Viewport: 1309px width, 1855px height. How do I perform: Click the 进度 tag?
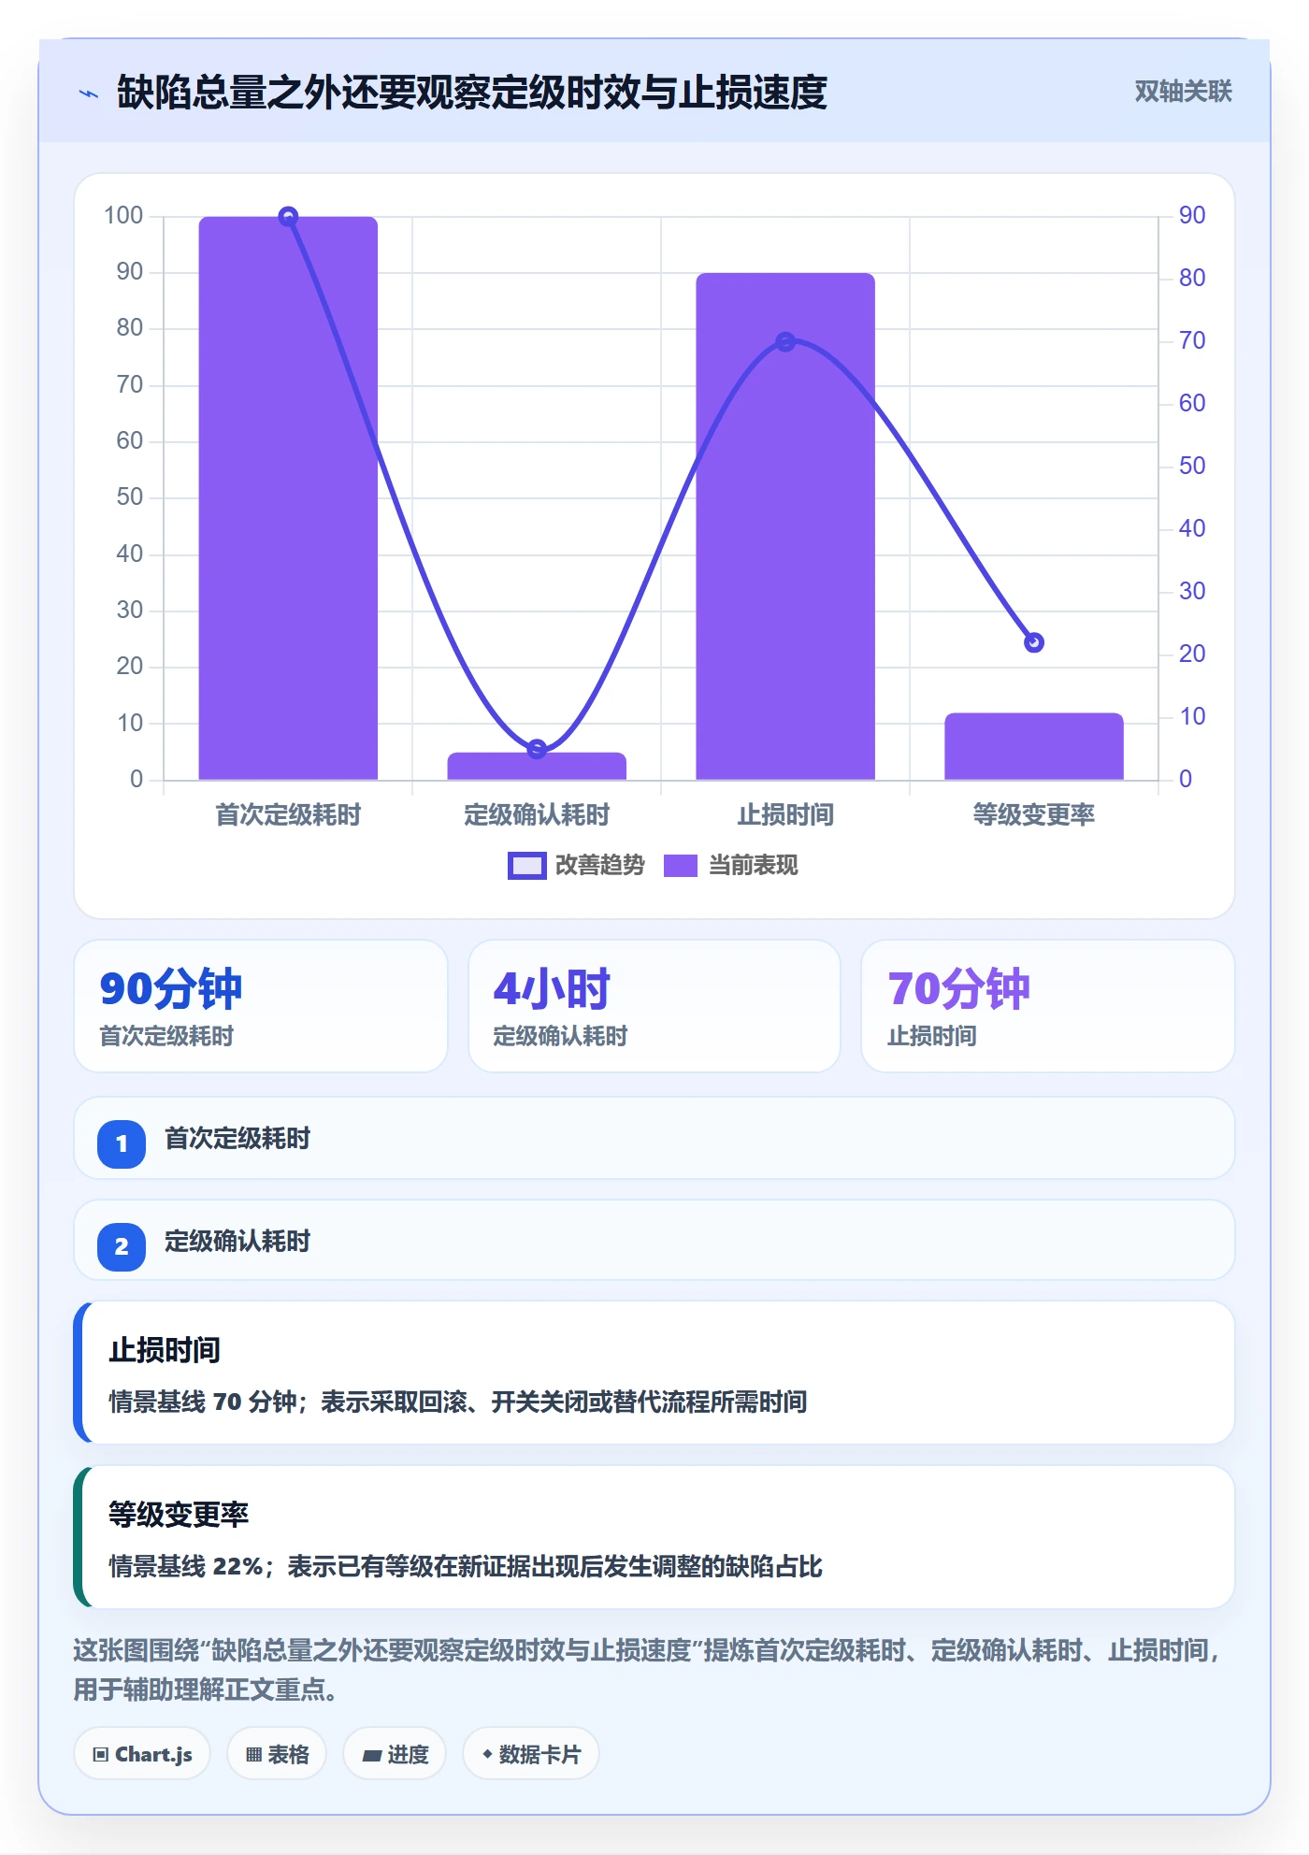click(395, 1754)
